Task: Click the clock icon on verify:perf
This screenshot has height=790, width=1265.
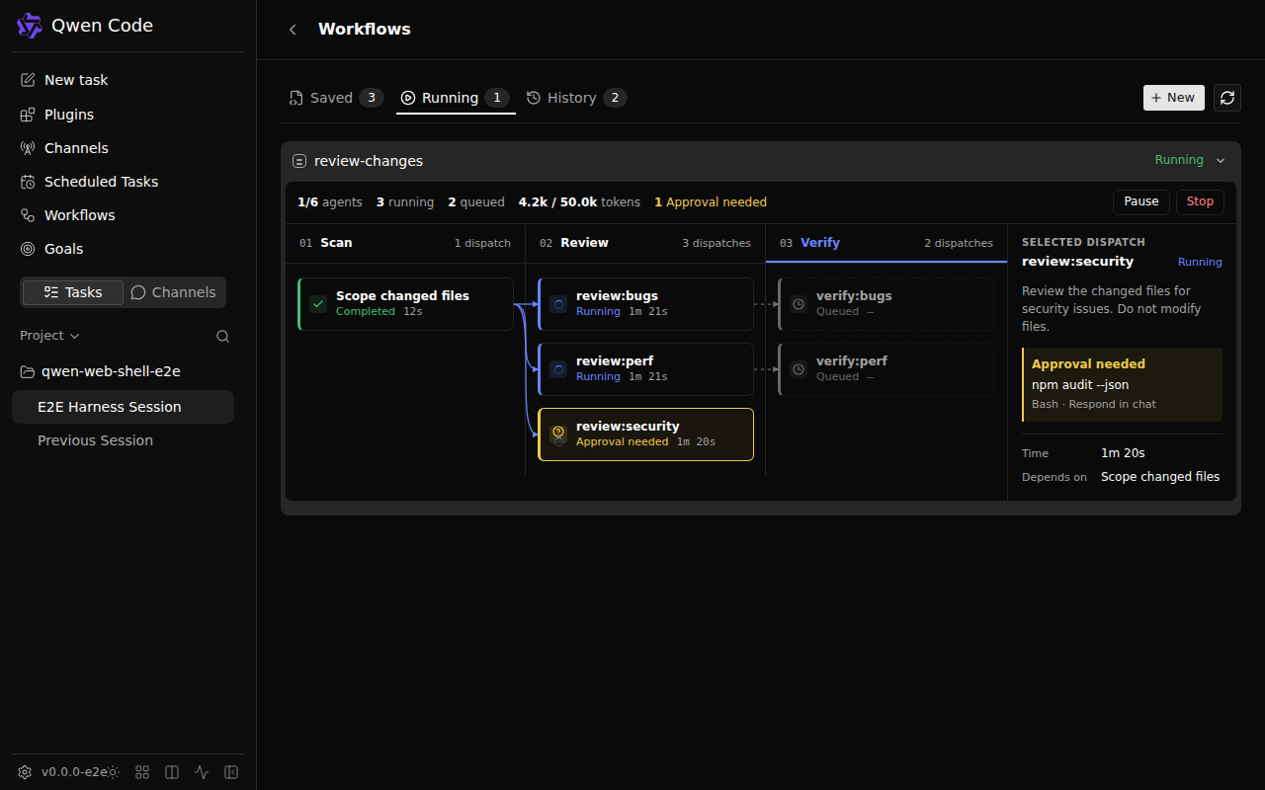Action: (799, 369)
